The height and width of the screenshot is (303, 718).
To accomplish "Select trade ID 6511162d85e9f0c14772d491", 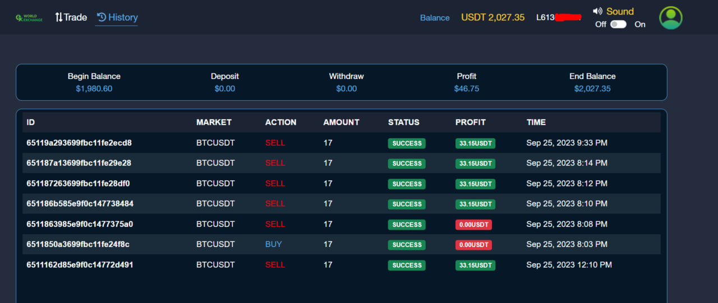I will pyautogui.click(x=80, y=265).
